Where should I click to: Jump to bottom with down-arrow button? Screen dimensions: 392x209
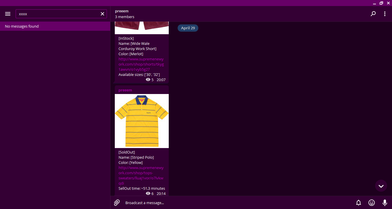tap(381, 186)
